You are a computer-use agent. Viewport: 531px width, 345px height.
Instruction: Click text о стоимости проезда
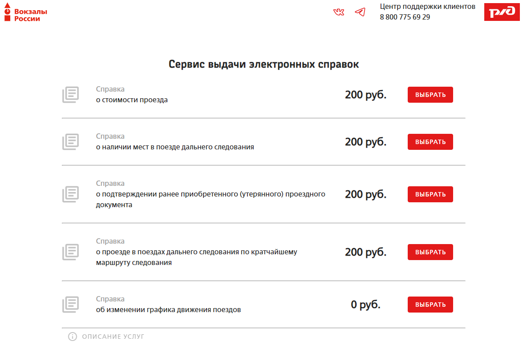[132, 100]
